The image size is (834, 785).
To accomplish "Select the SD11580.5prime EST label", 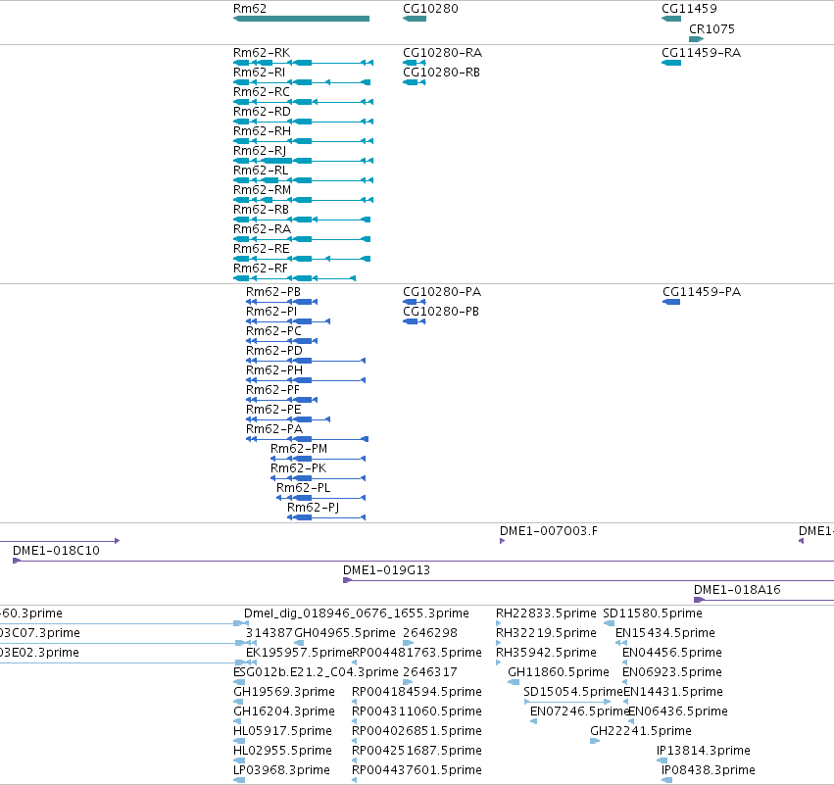I will 652,613.
